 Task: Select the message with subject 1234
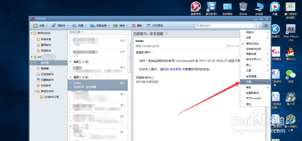coord(98,42)
